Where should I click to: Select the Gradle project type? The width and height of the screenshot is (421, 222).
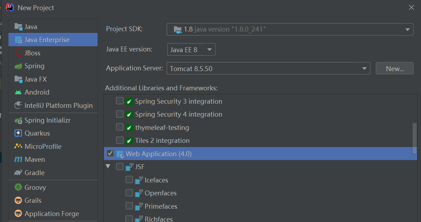click(x=53, y=173)
